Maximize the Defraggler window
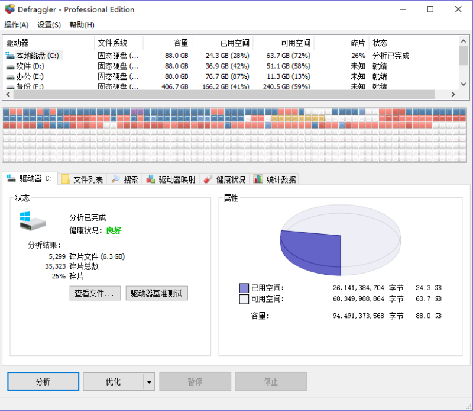 point(430,9)
